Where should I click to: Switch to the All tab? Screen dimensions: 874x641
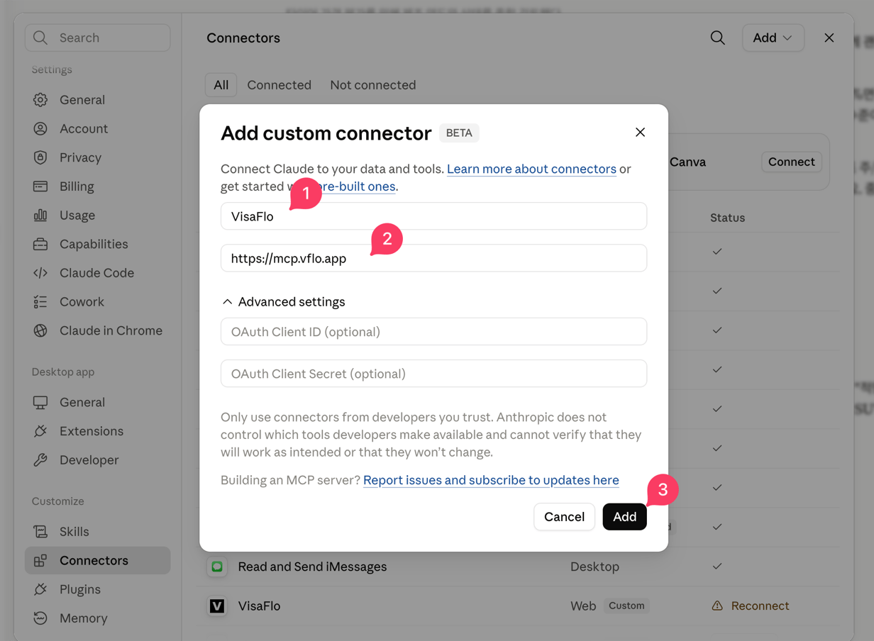(221, 85)
